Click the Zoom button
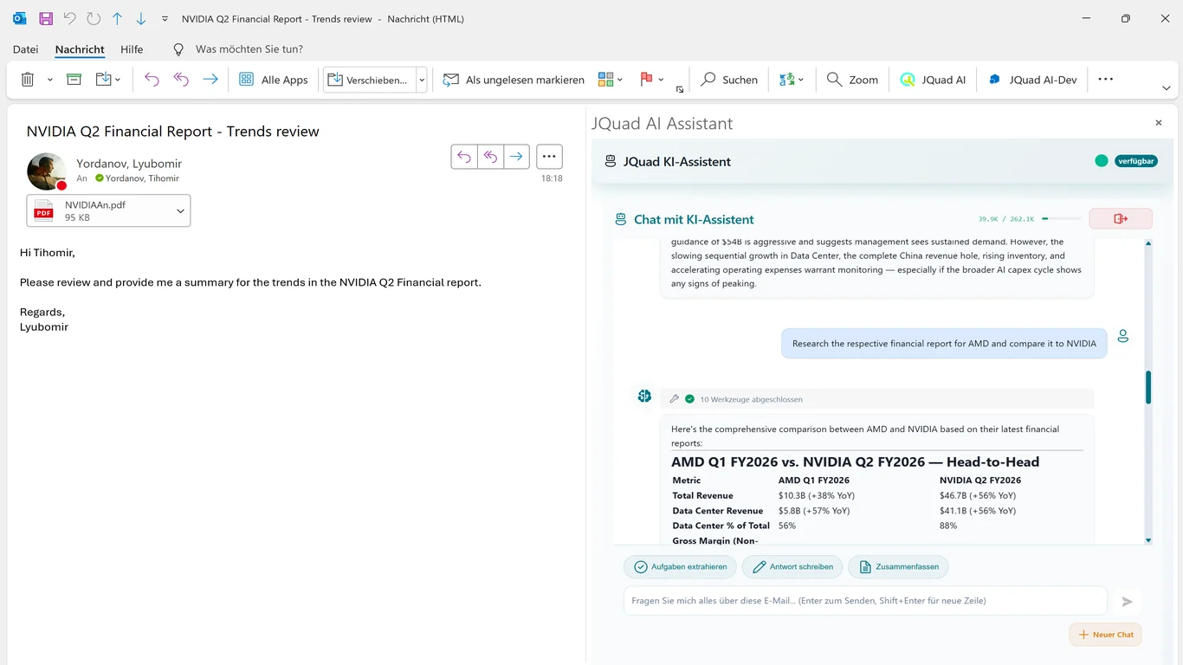This screenshot has width=1183, height=665. [853, 80]
